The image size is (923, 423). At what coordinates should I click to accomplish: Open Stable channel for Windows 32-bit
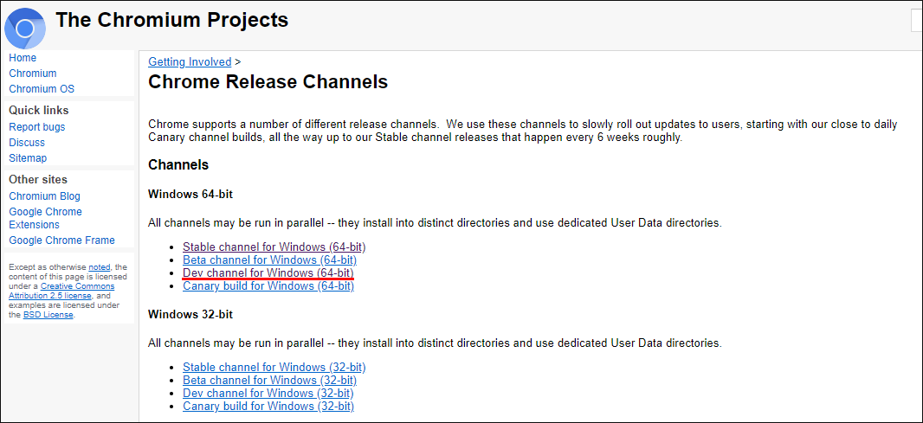pyautogui.click(x=274, y=367)
